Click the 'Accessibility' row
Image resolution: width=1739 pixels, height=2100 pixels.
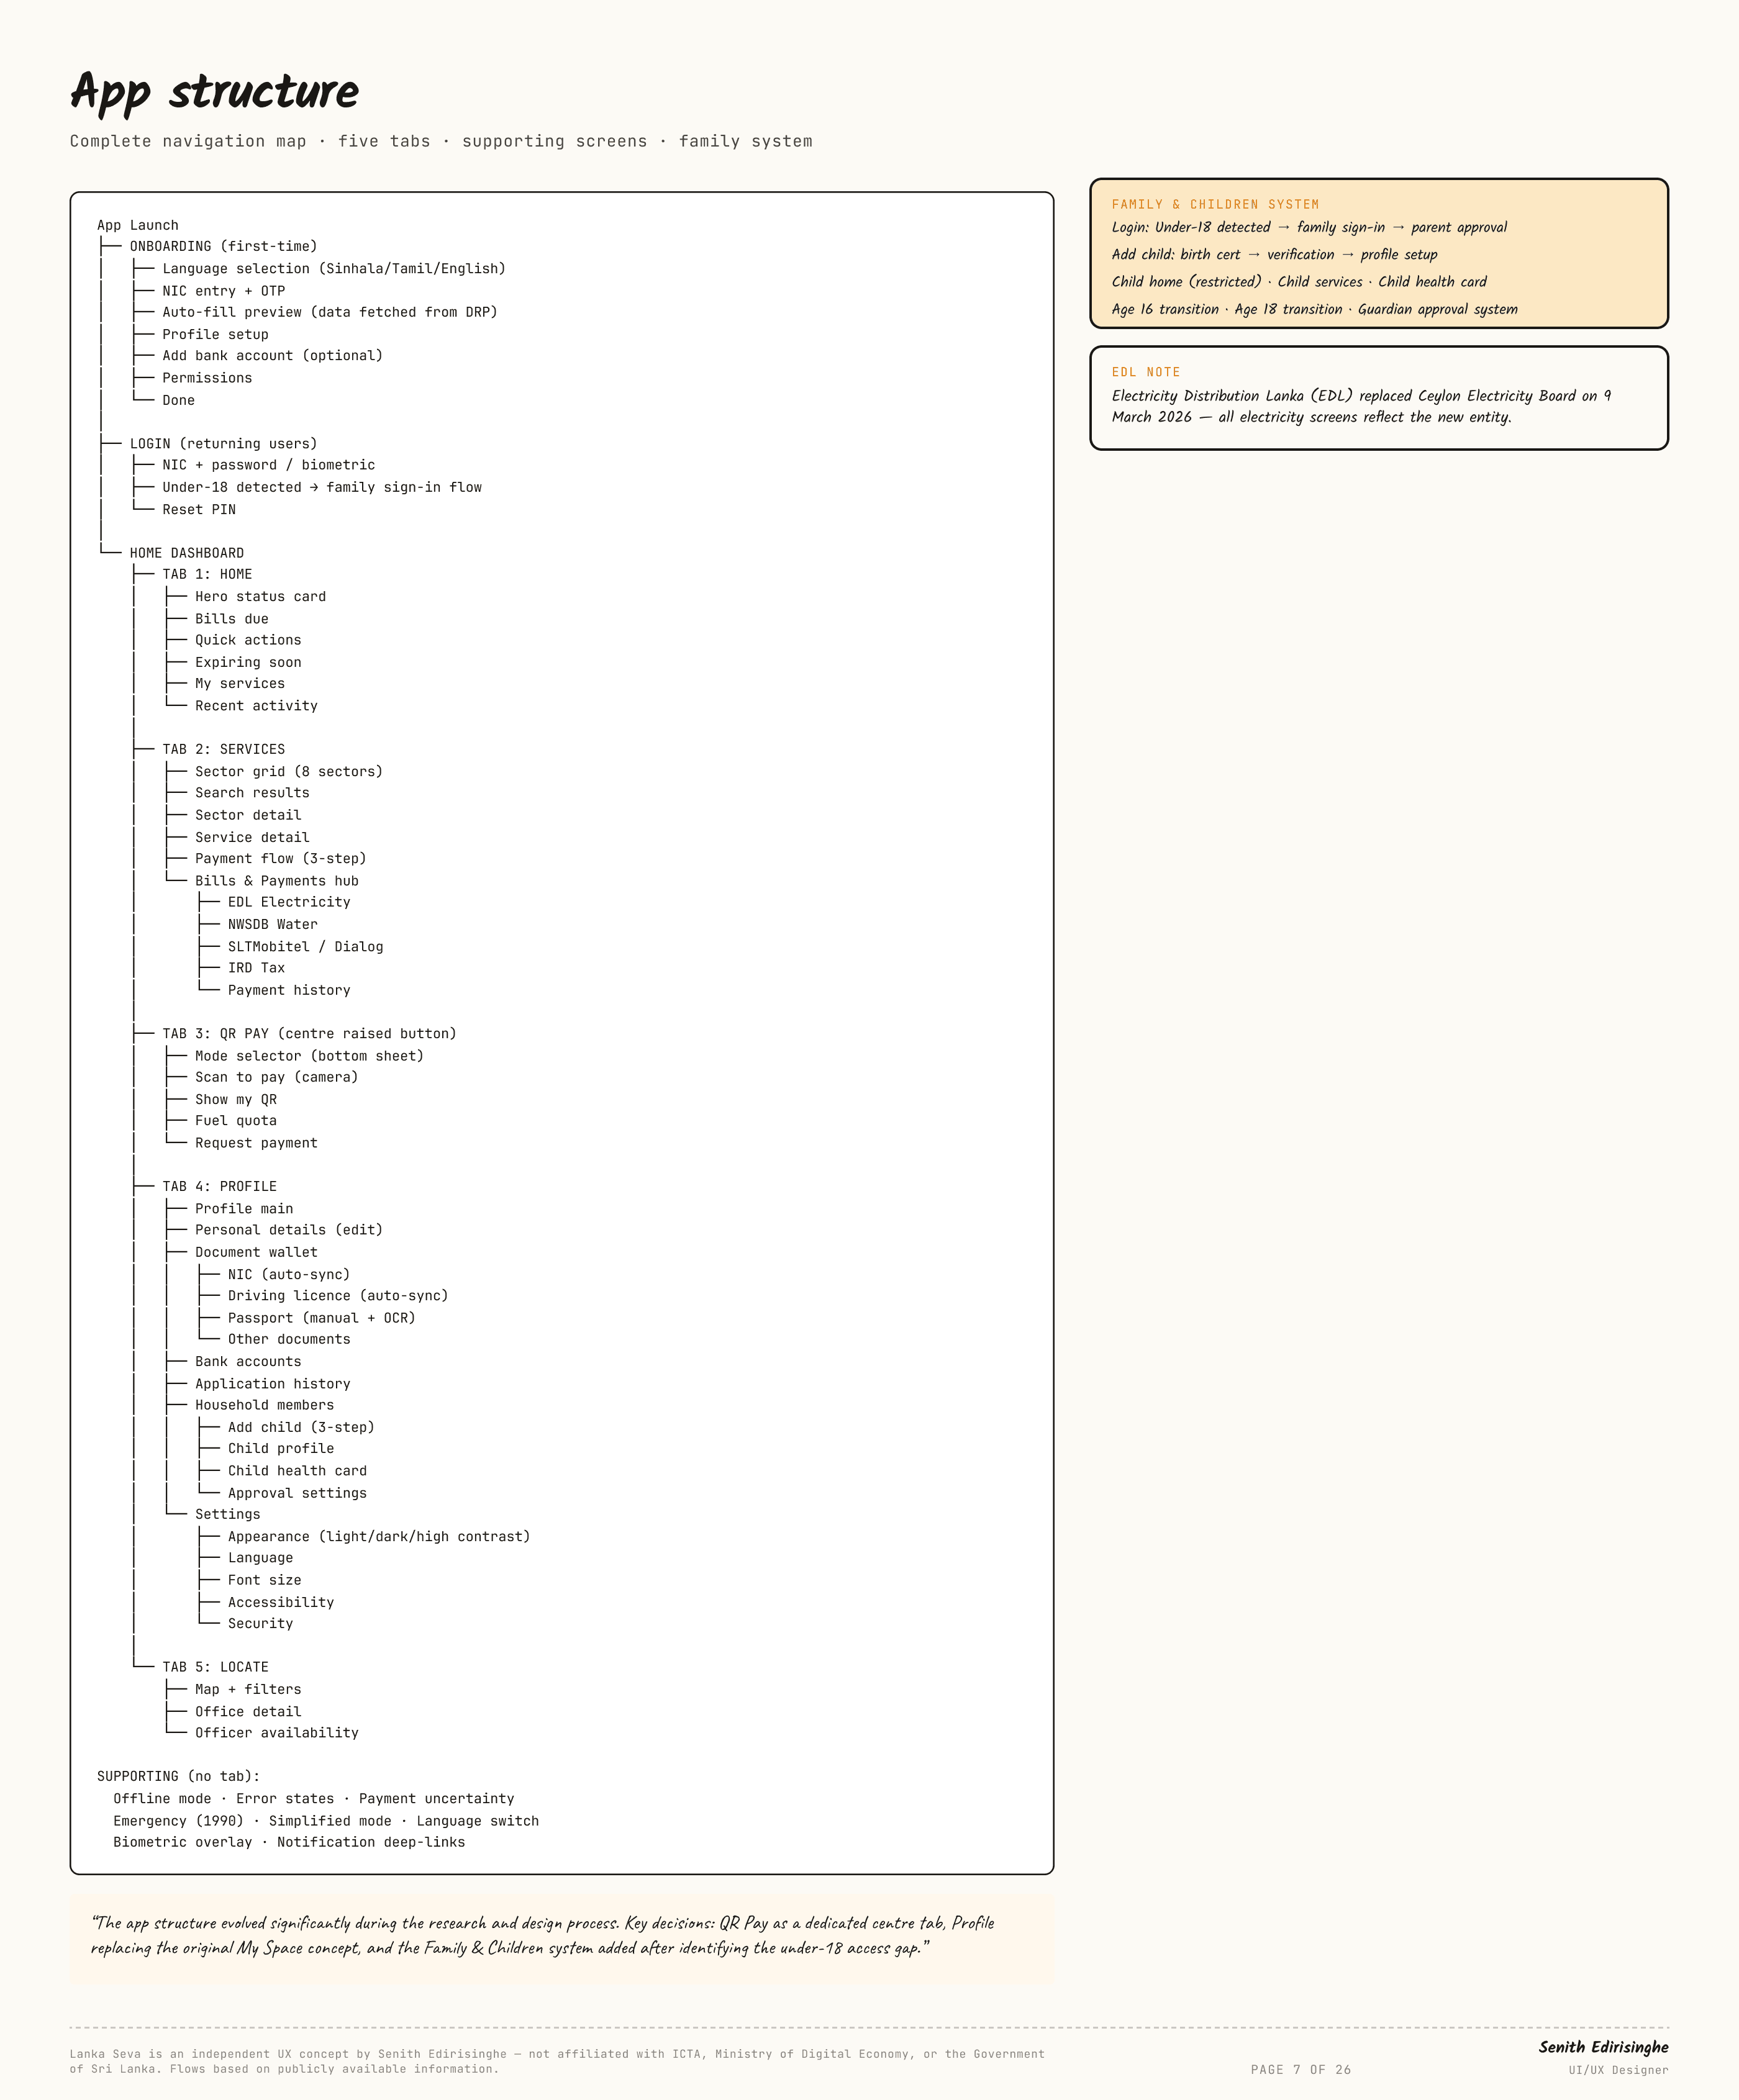click(281, 1602)
